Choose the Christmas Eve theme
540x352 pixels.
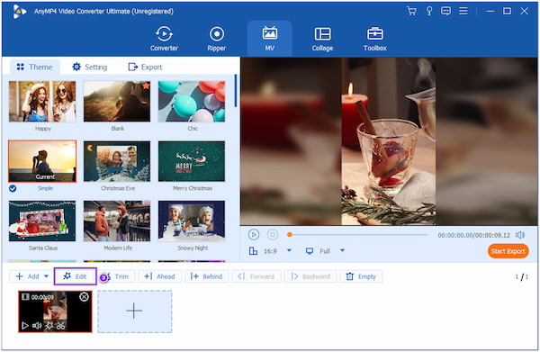(117, 161)
